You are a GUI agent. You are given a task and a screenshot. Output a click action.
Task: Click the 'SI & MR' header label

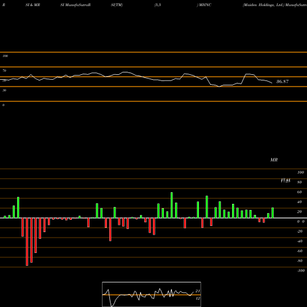pyautogui.click(x=33, y=5)
